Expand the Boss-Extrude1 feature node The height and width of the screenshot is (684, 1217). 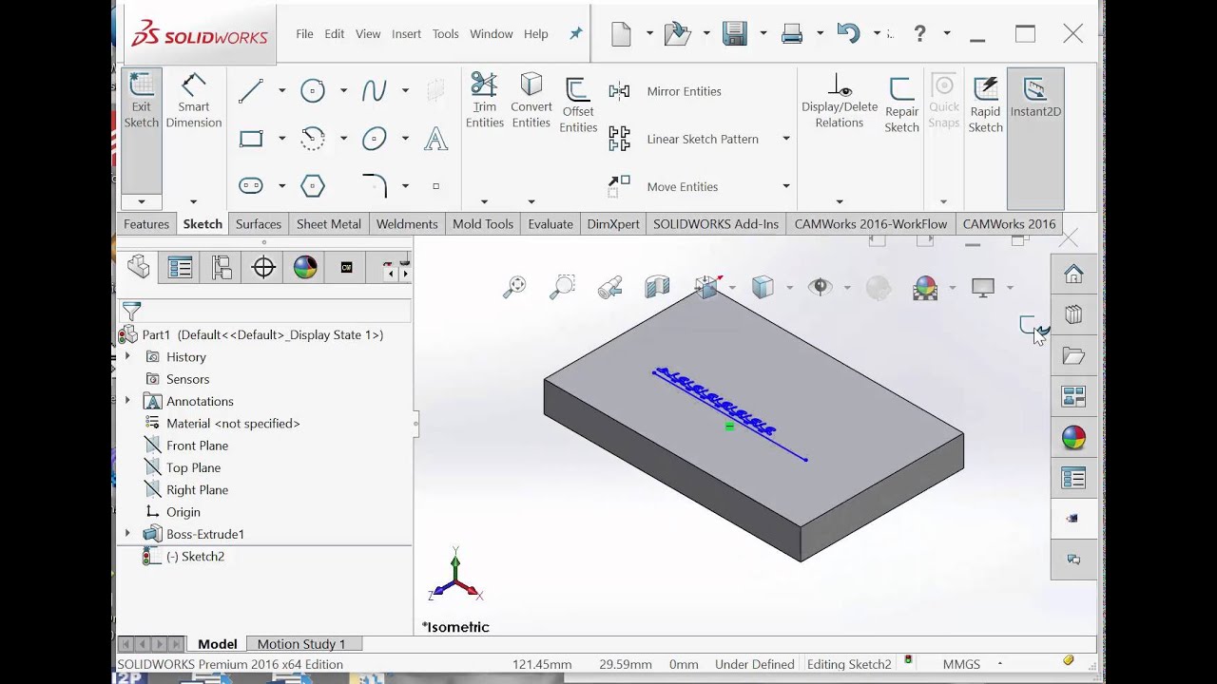[x=127, y=534]
